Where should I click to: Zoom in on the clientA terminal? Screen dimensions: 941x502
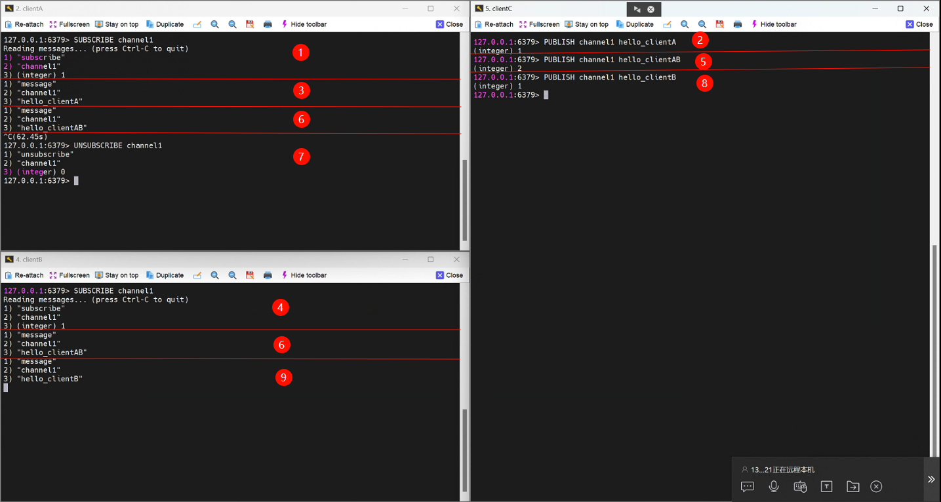[x=215, y=24]
